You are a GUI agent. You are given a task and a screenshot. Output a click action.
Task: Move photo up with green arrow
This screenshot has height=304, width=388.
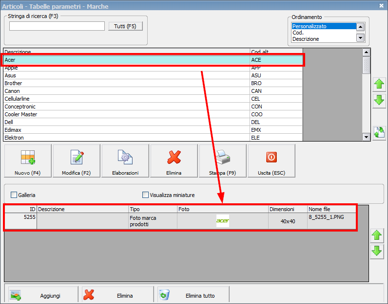point(377,235)
